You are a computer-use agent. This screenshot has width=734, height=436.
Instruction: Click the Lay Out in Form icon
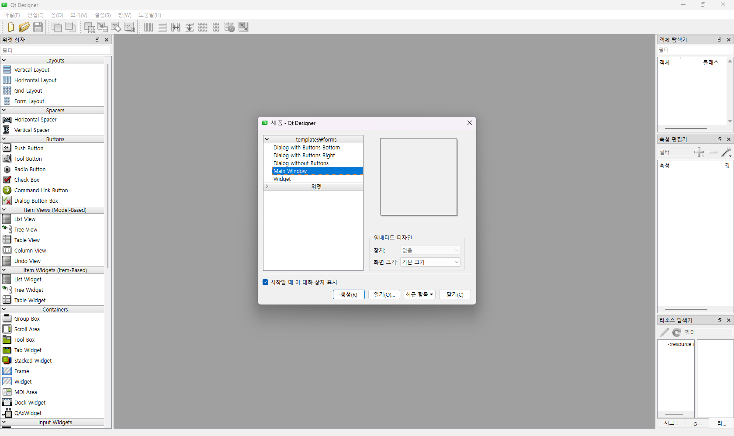click(216, 27)
